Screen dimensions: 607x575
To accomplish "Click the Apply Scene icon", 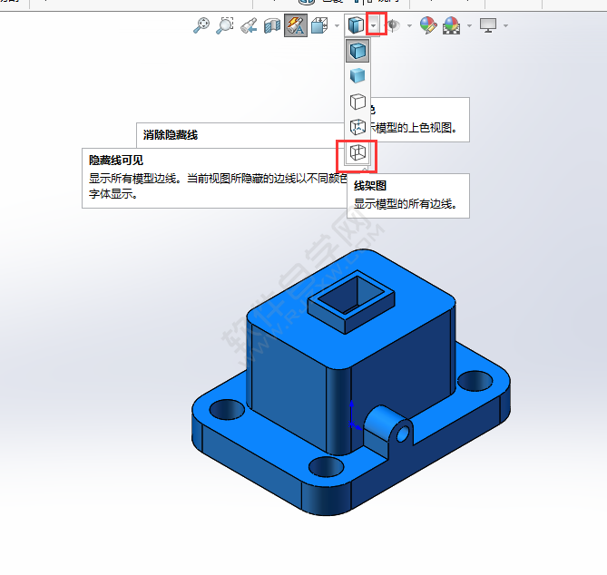I will [451, 25].
